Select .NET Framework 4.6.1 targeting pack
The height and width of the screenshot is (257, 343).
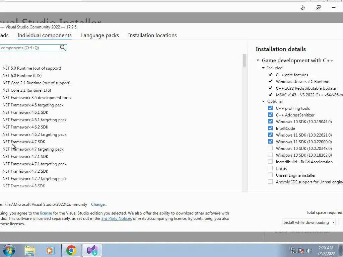[x=34, y=120]
